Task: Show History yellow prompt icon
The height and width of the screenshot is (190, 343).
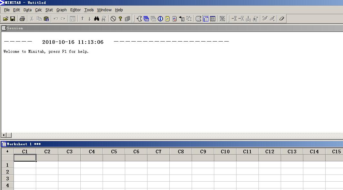Action: 167,19
